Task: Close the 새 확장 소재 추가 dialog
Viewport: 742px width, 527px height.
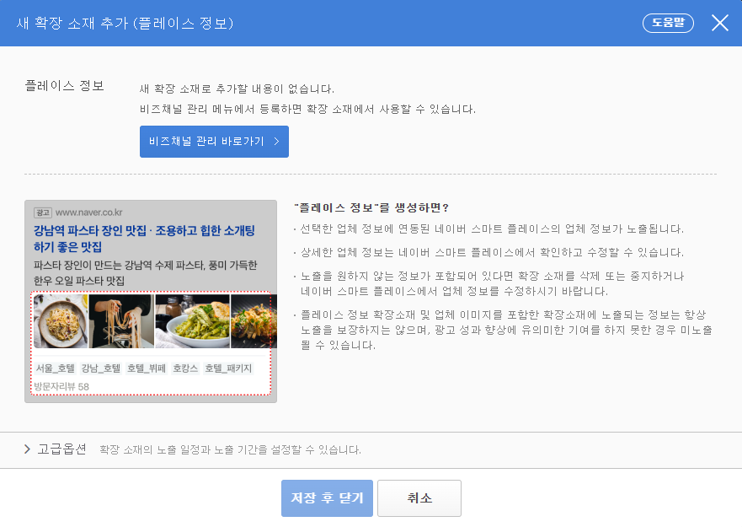Action: pyautogui.click(x=720, y=23)
